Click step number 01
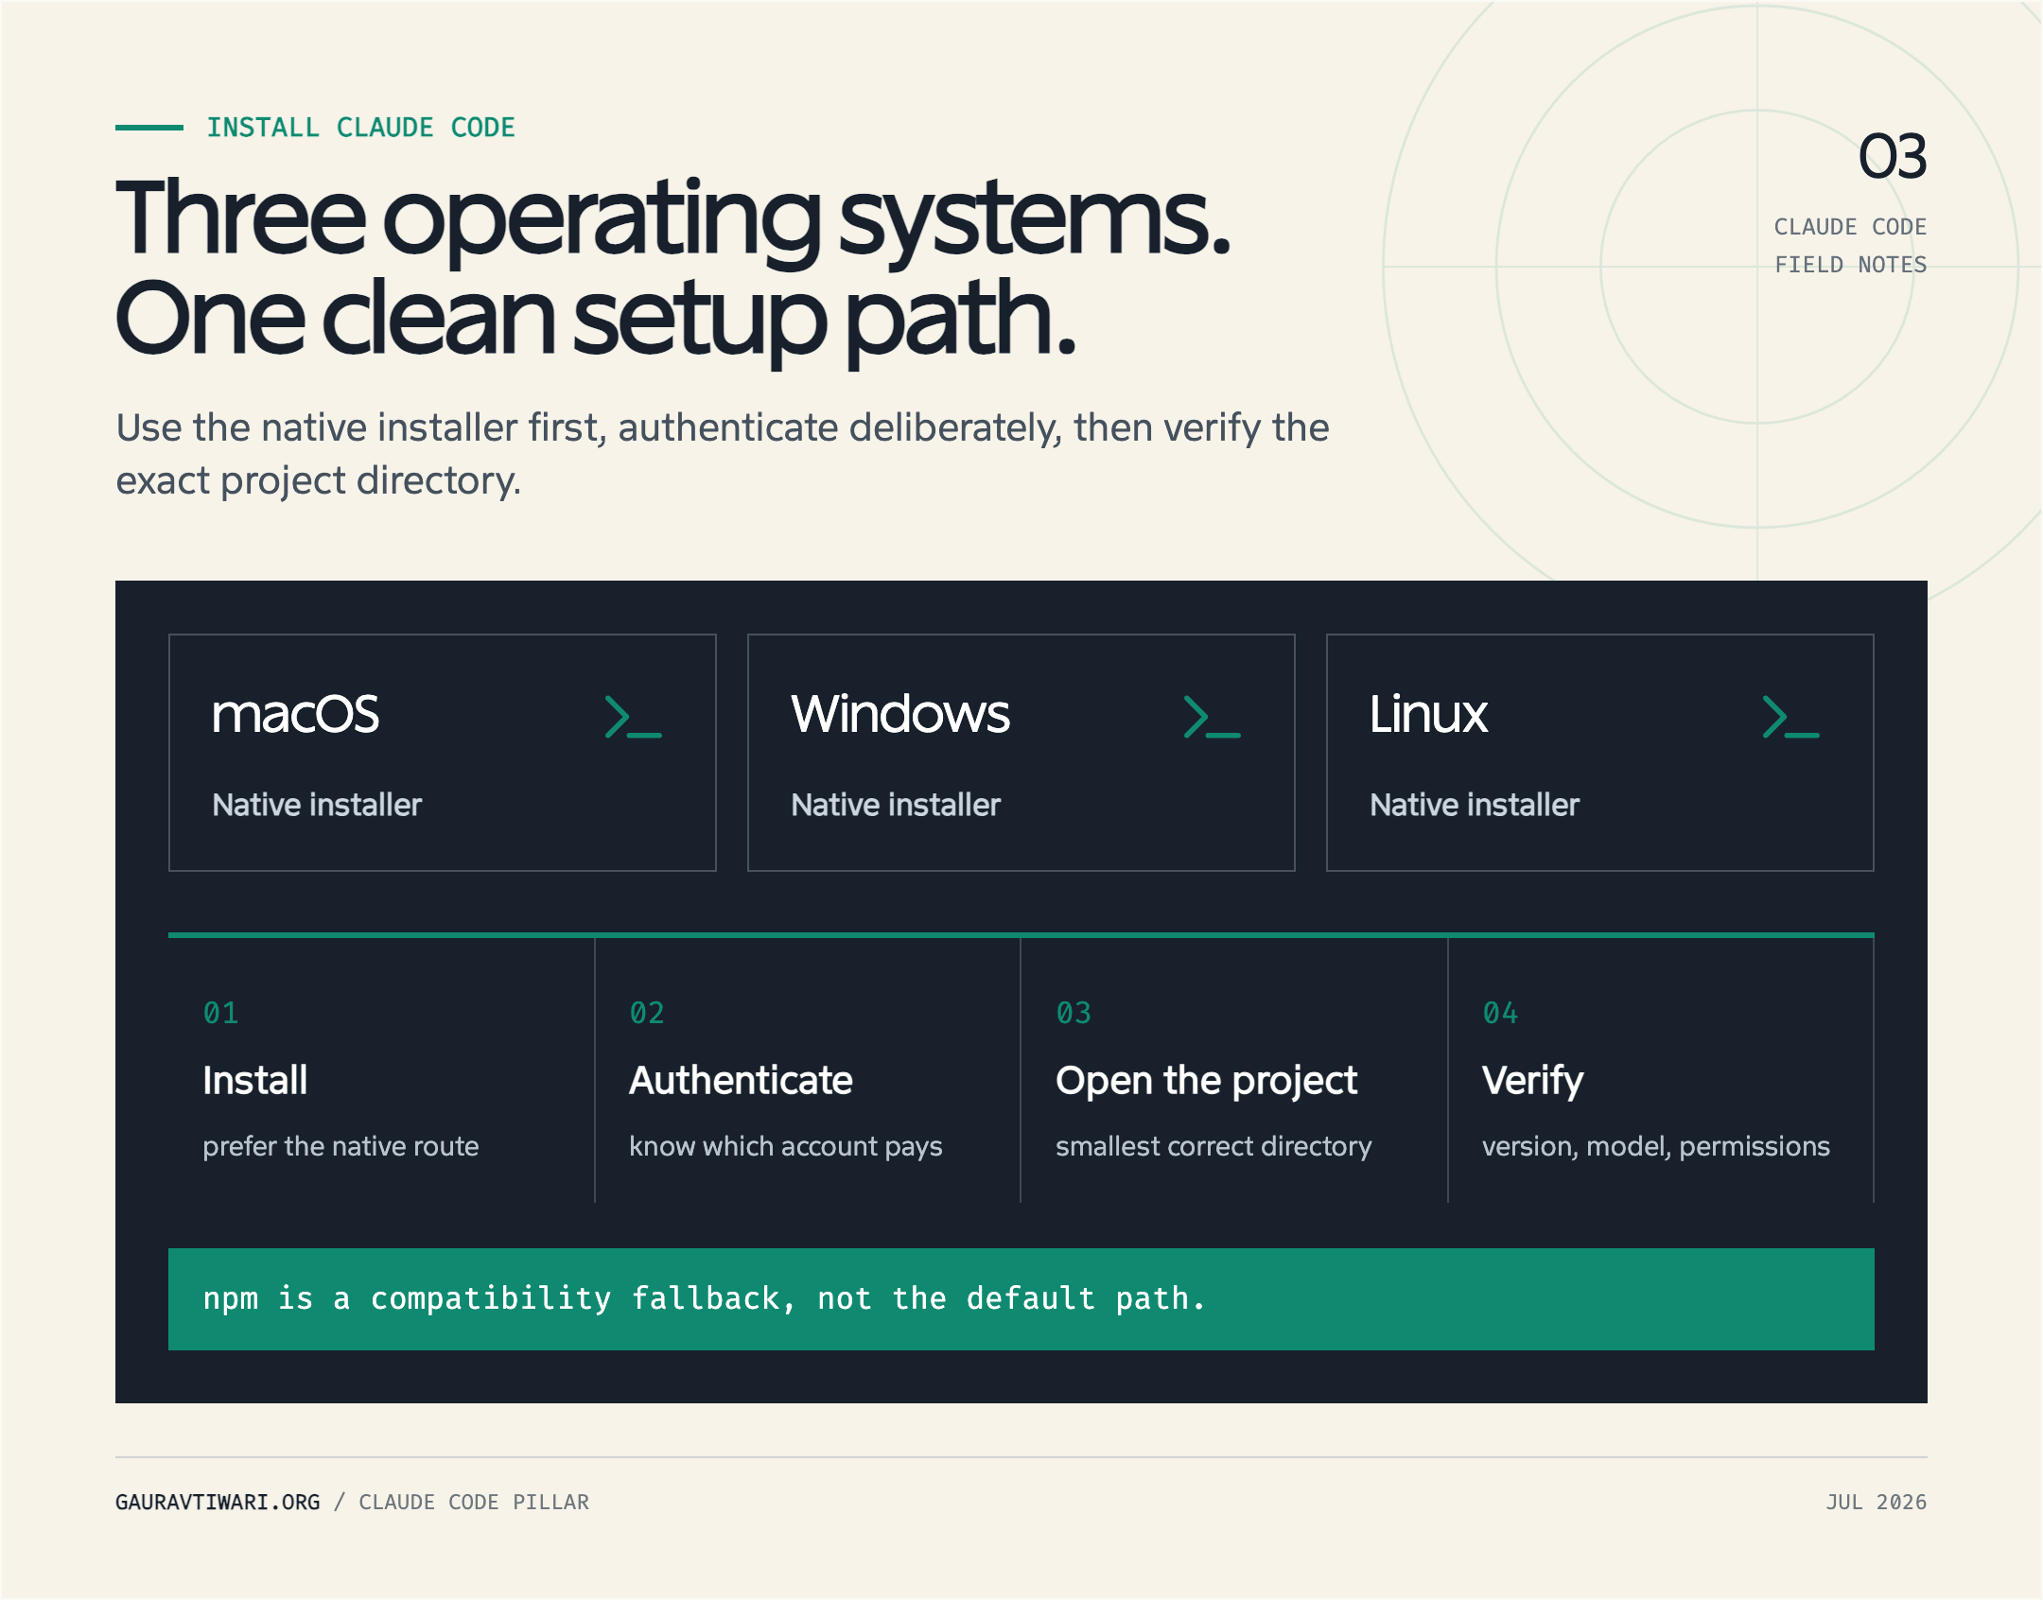 [x=220, y=1013]
